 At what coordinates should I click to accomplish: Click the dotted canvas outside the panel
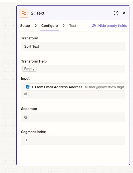[8, 88]
